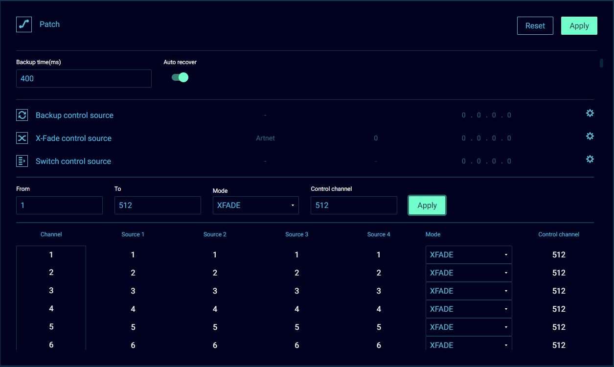
Task: Open X-Fade control source gear settings
Action: coord(590,136)
